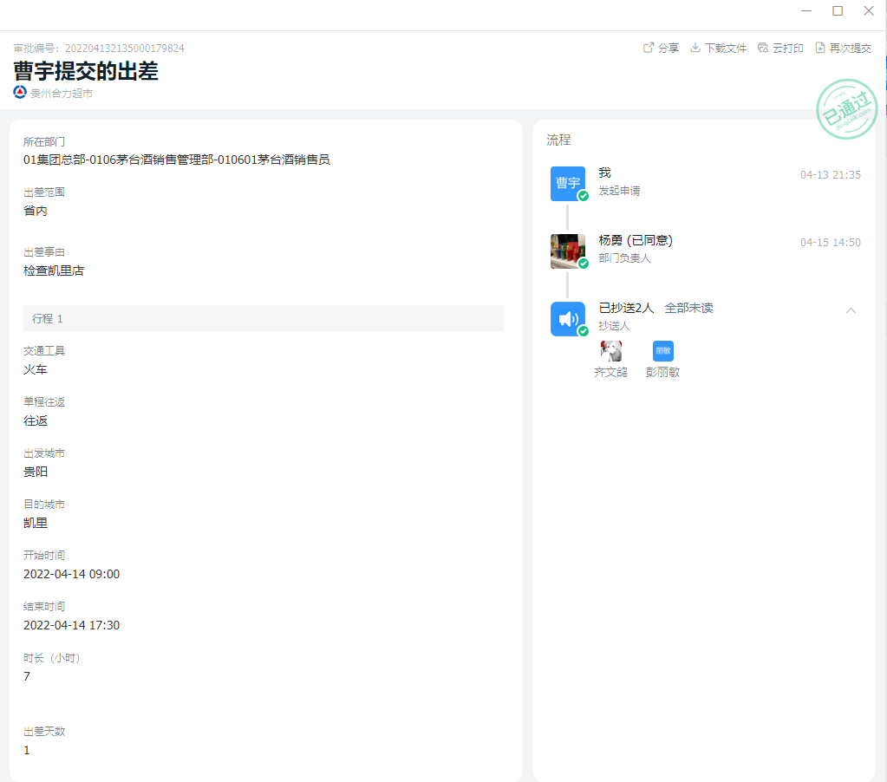Click the 分享 share link text

click(x=669, y=49)
